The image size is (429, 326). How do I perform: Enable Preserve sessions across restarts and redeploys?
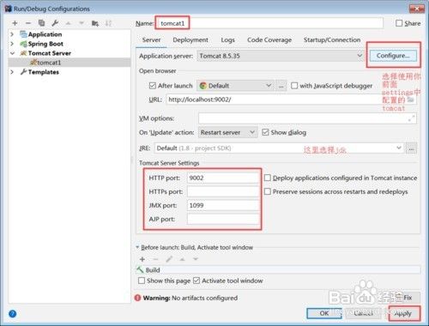268,191
